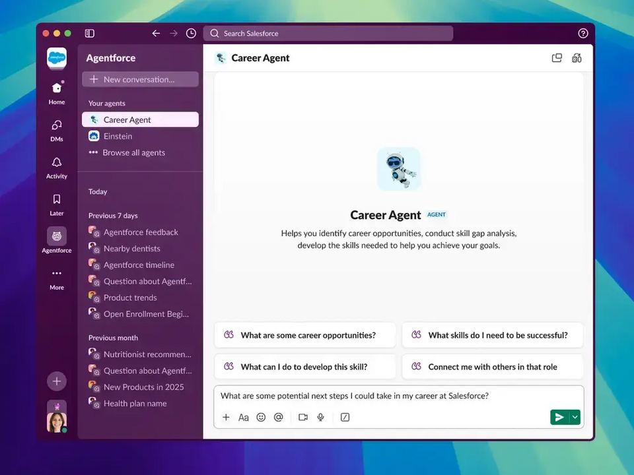The width and height of the screenshot is (634, 475).
Task: Open the Open Enrollment Begi... conversation
Action: (x=140, y=314)
